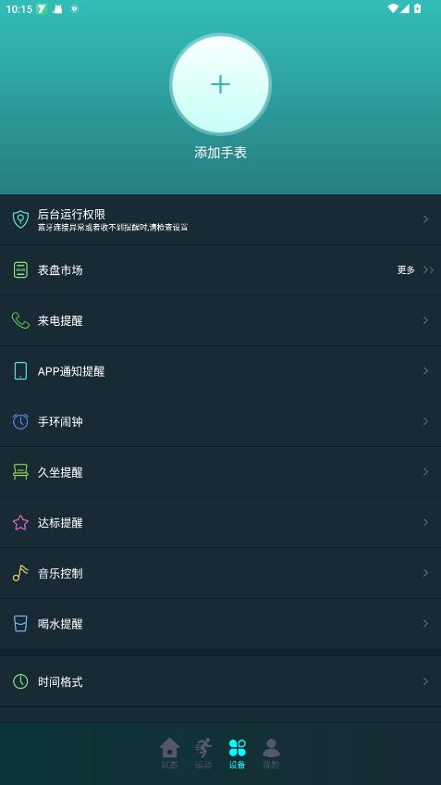Open the 我的 profile tab
Image resolution: width=441 pixels, height=785 pixels.
(x=271, y=754)
